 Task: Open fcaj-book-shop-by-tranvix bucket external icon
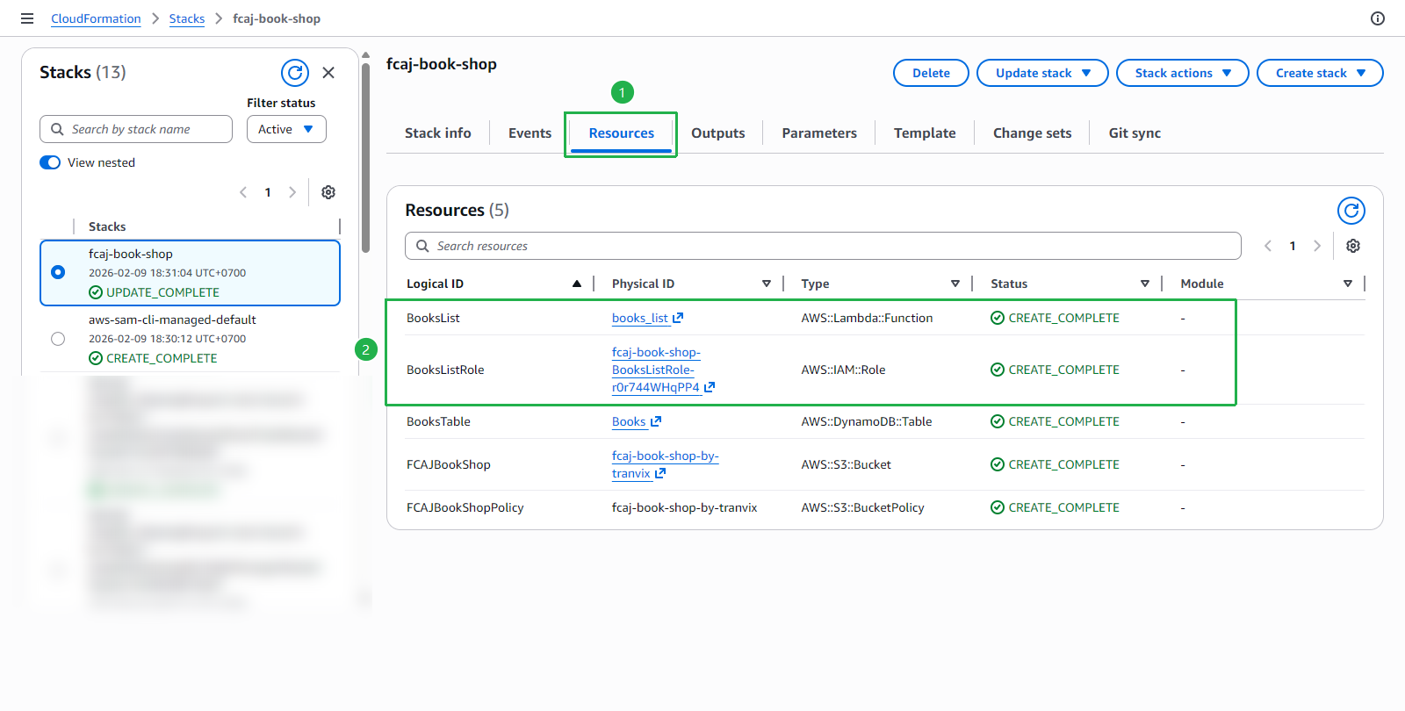(x=660, y=473)
